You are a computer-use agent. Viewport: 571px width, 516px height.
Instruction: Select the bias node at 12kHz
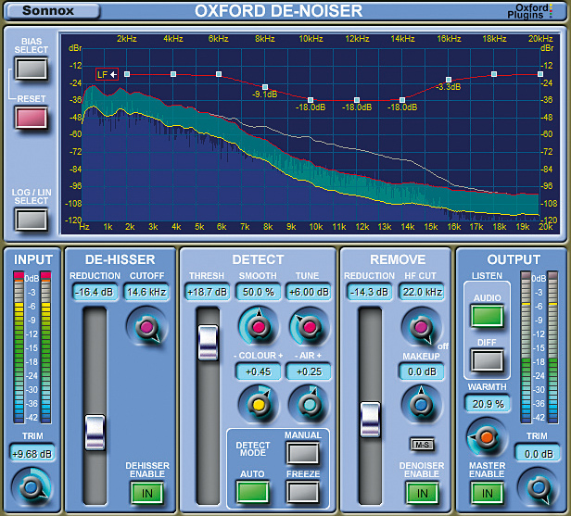(x=357, y=100)
